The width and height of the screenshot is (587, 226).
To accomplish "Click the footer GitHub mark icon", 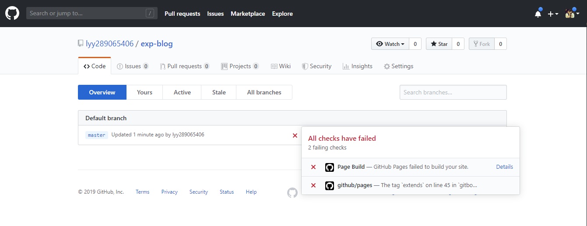I will 292,192.
